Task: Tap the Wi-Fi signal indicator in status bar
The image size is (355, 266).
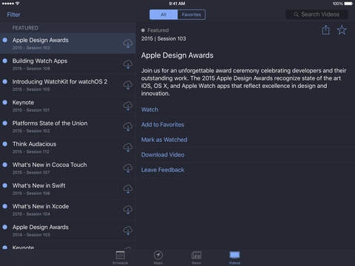Action: pos(18,4)
